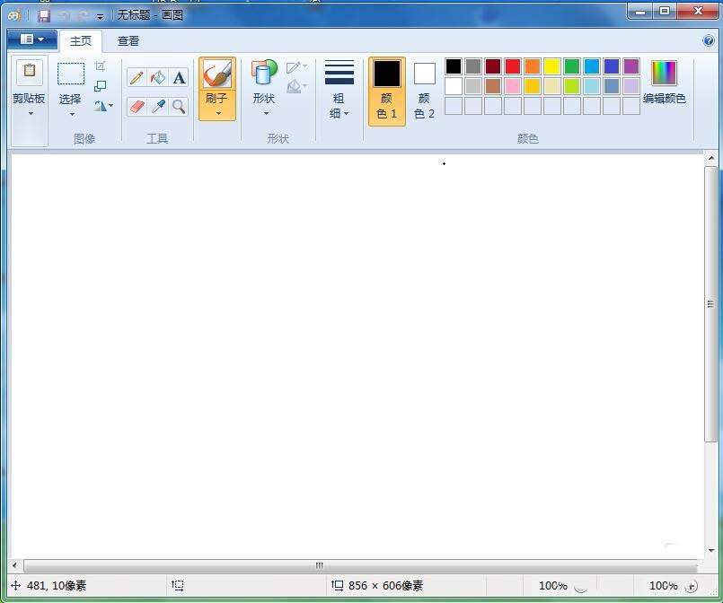Switch to the 查看 tab
This screenshot has height=603, width=723.
[128, 41]
